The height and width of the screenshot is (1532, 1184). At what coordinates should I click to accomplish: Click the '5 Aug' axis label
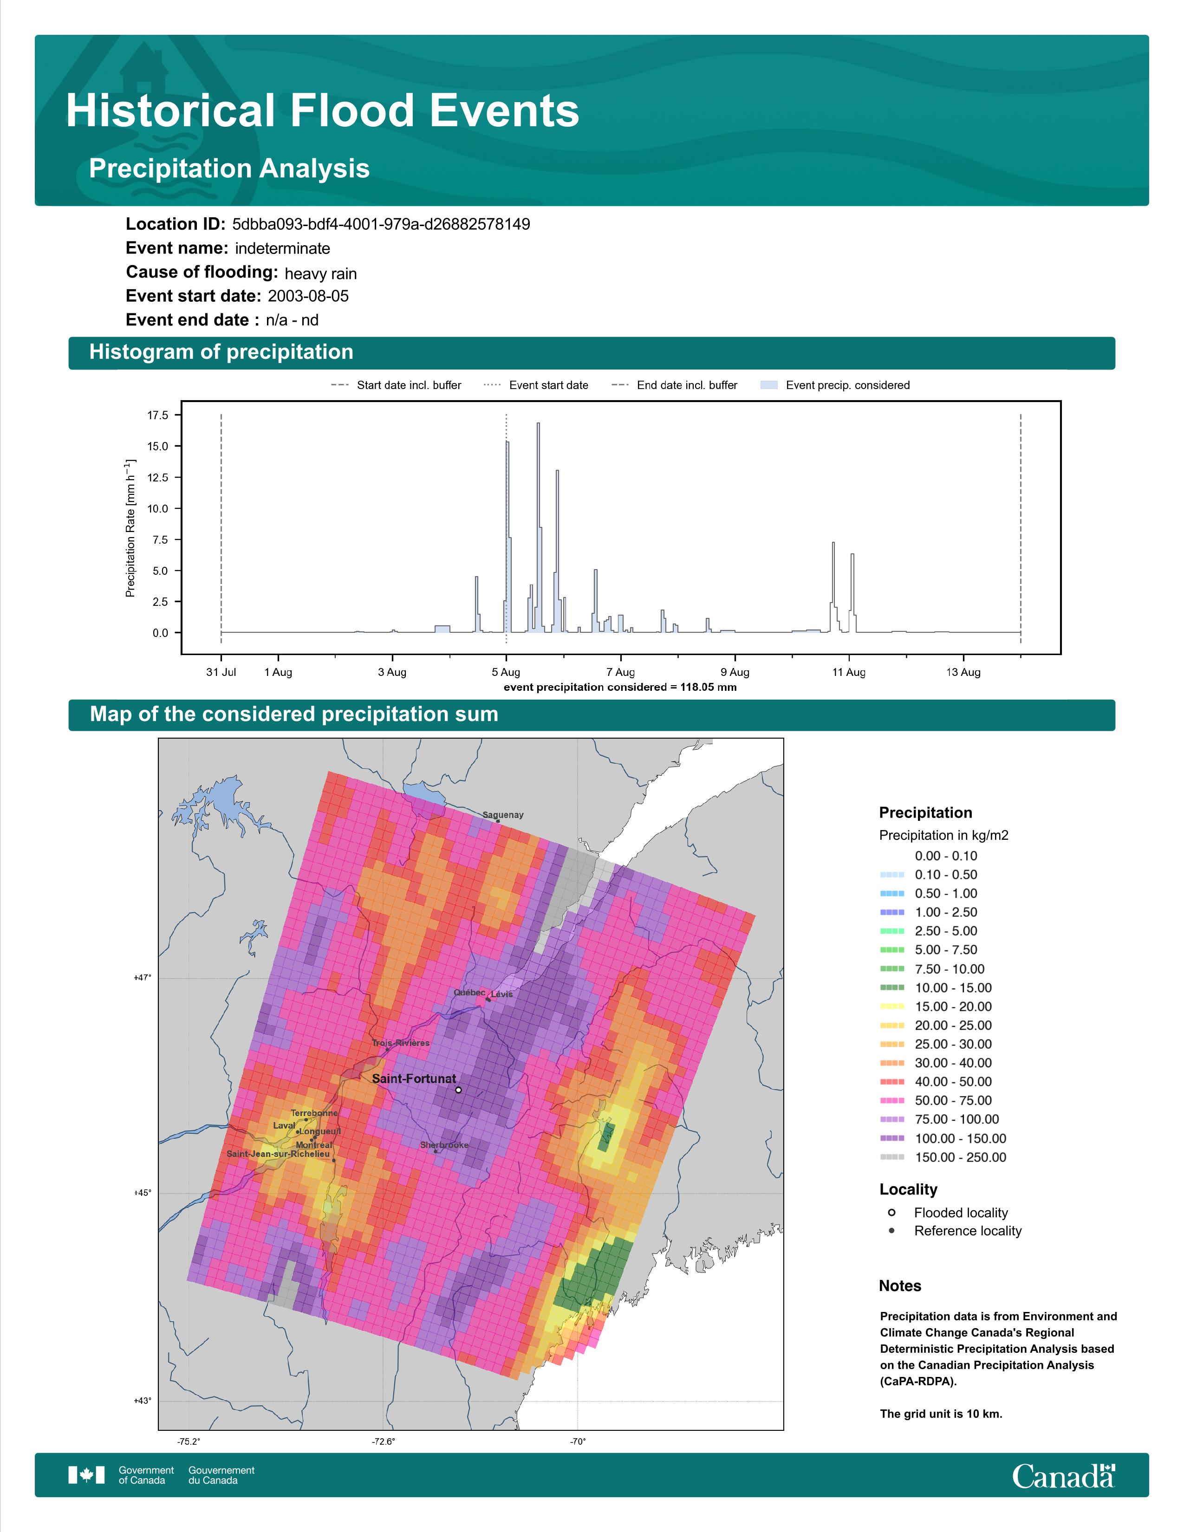[x=506, y=672]
